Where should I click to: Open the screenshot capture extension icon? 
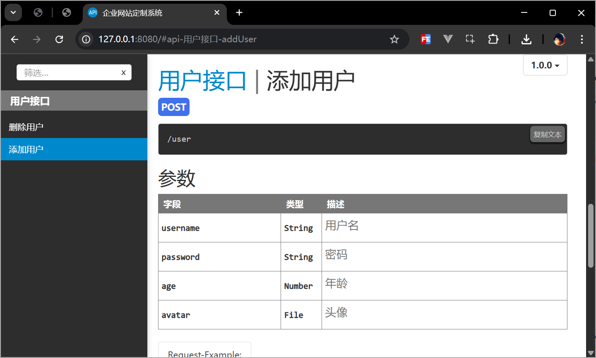470,39
